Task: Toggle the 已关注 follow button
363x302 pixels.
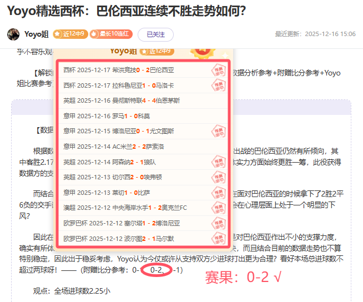Action: pos(155,34)
